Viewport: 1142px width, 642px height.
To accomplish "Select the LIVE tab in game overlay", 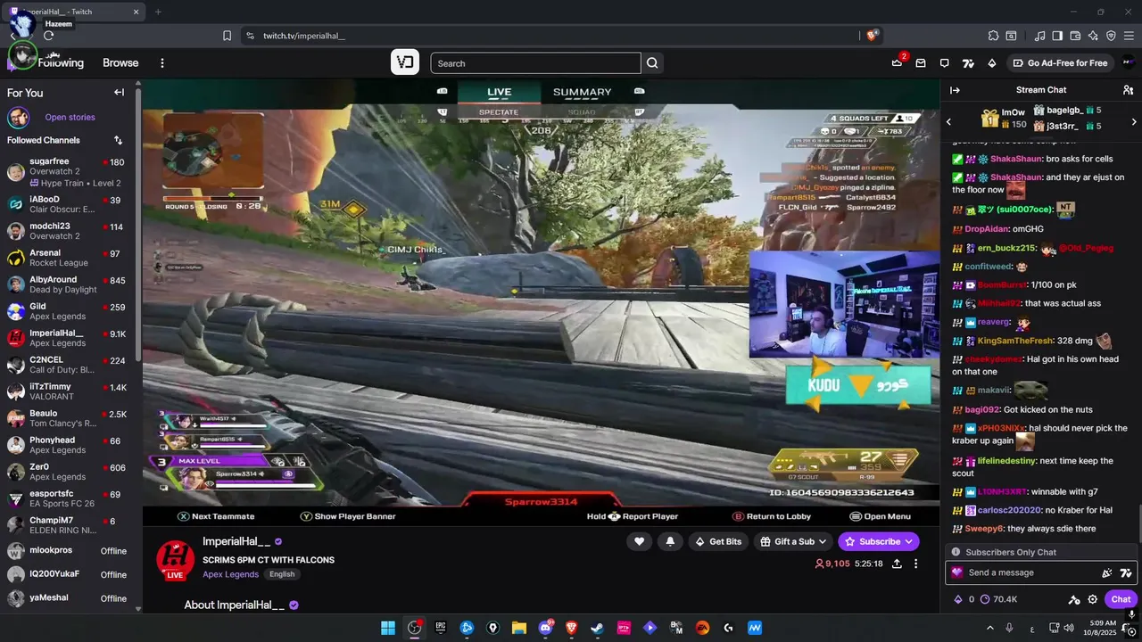I will tap(499, 92).
